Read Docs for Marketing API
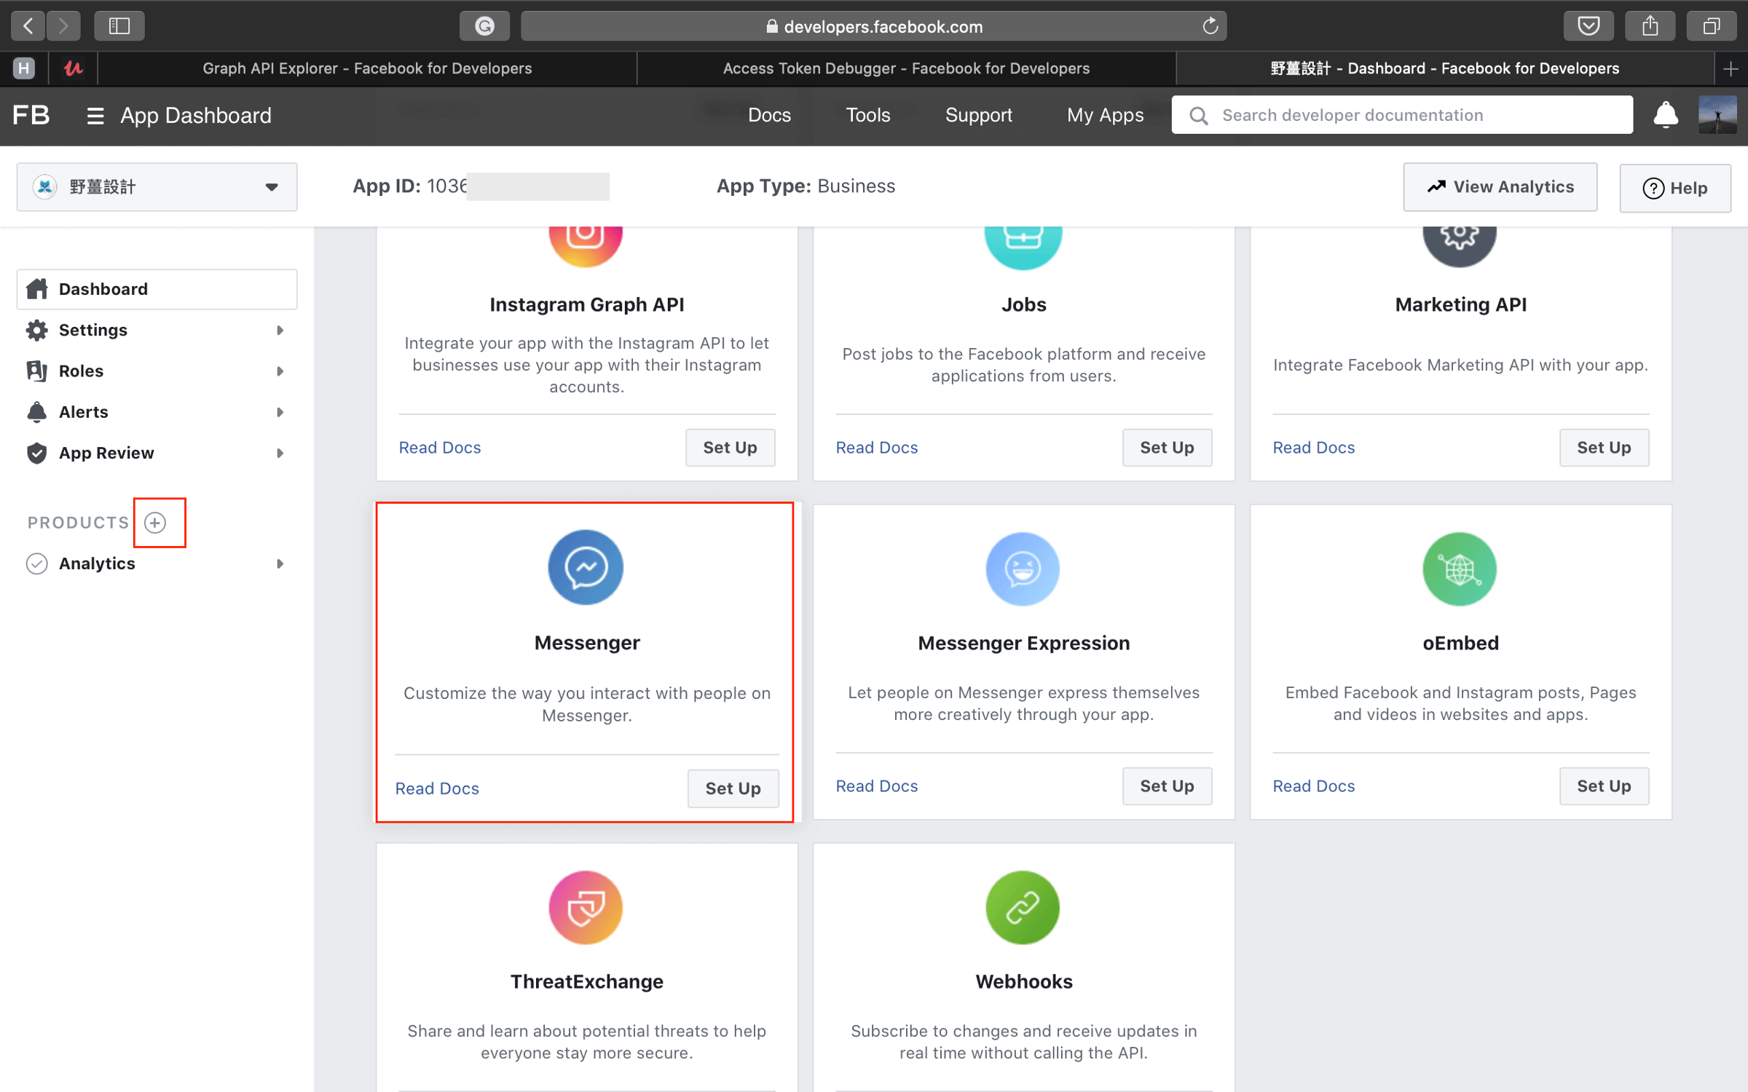This screenshot has width=1748, height=1092. click(x=1314, y=448)
